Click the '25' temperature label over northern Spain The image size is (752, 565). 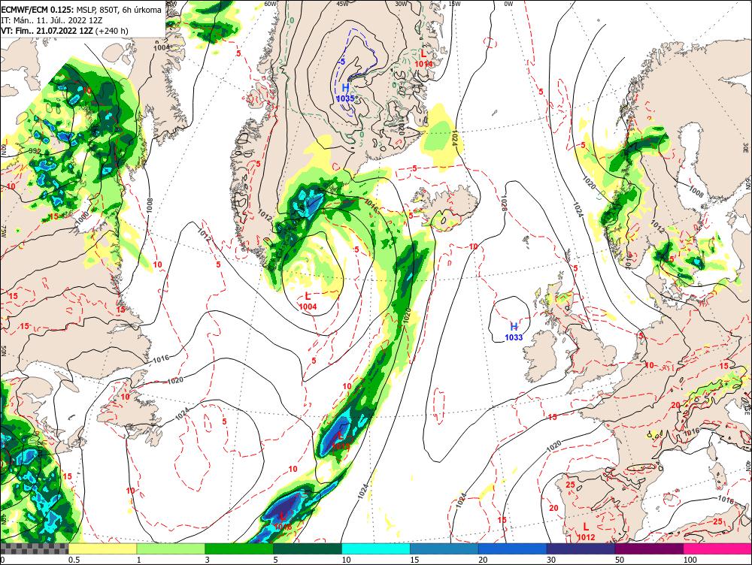click(570, 485)
